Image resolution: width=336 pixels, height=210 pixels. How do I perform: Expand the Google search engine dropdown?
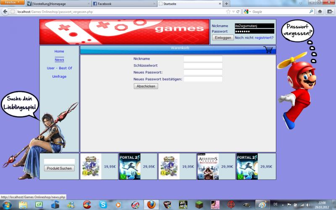(247, 12)
